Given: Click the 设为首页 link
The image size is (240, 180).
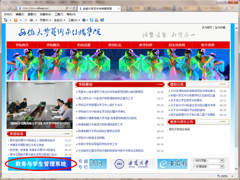Looking at the screenshot, I should pos(207,27).
